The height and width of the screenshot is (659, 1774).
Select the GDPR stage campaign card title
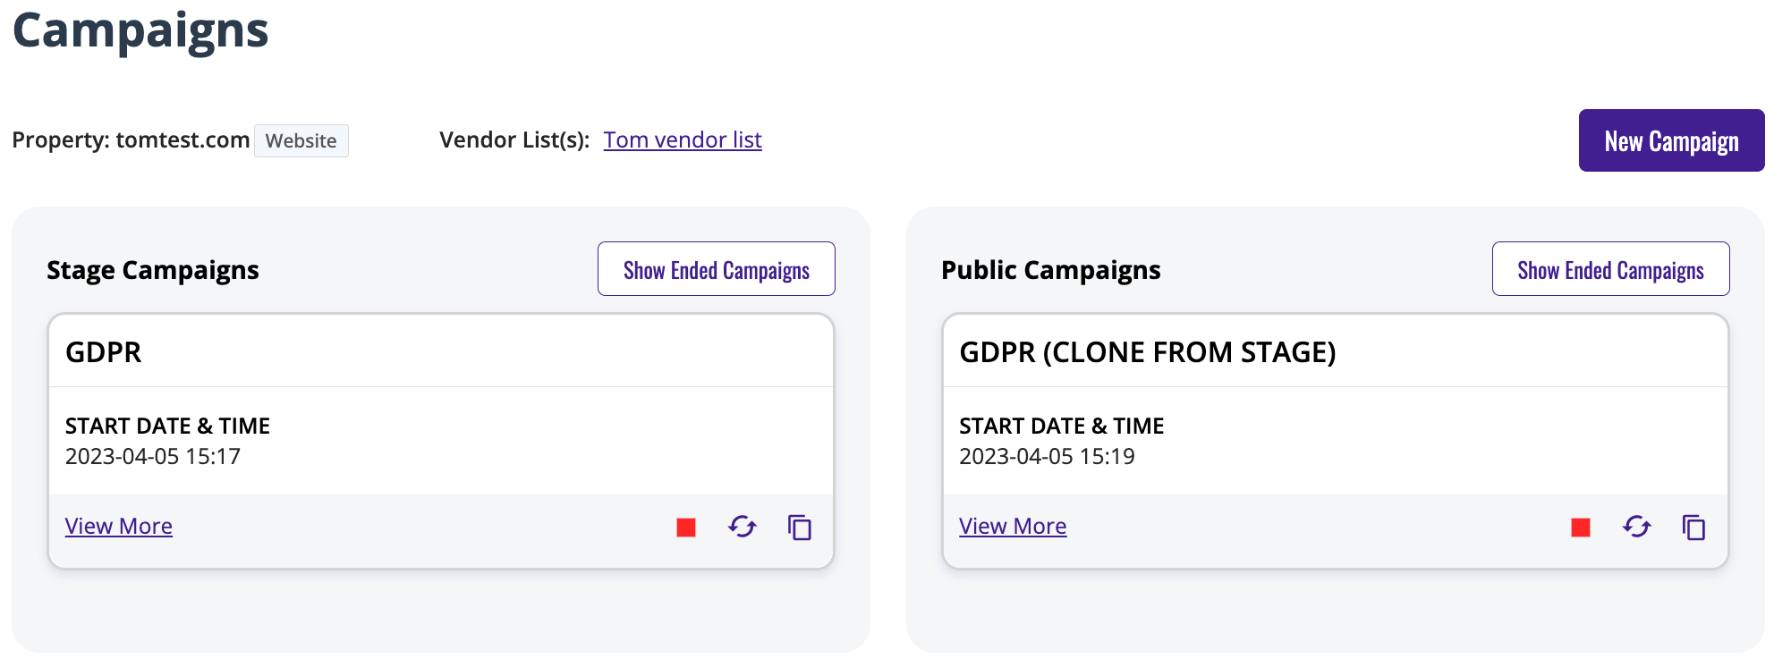click(104, 352)
